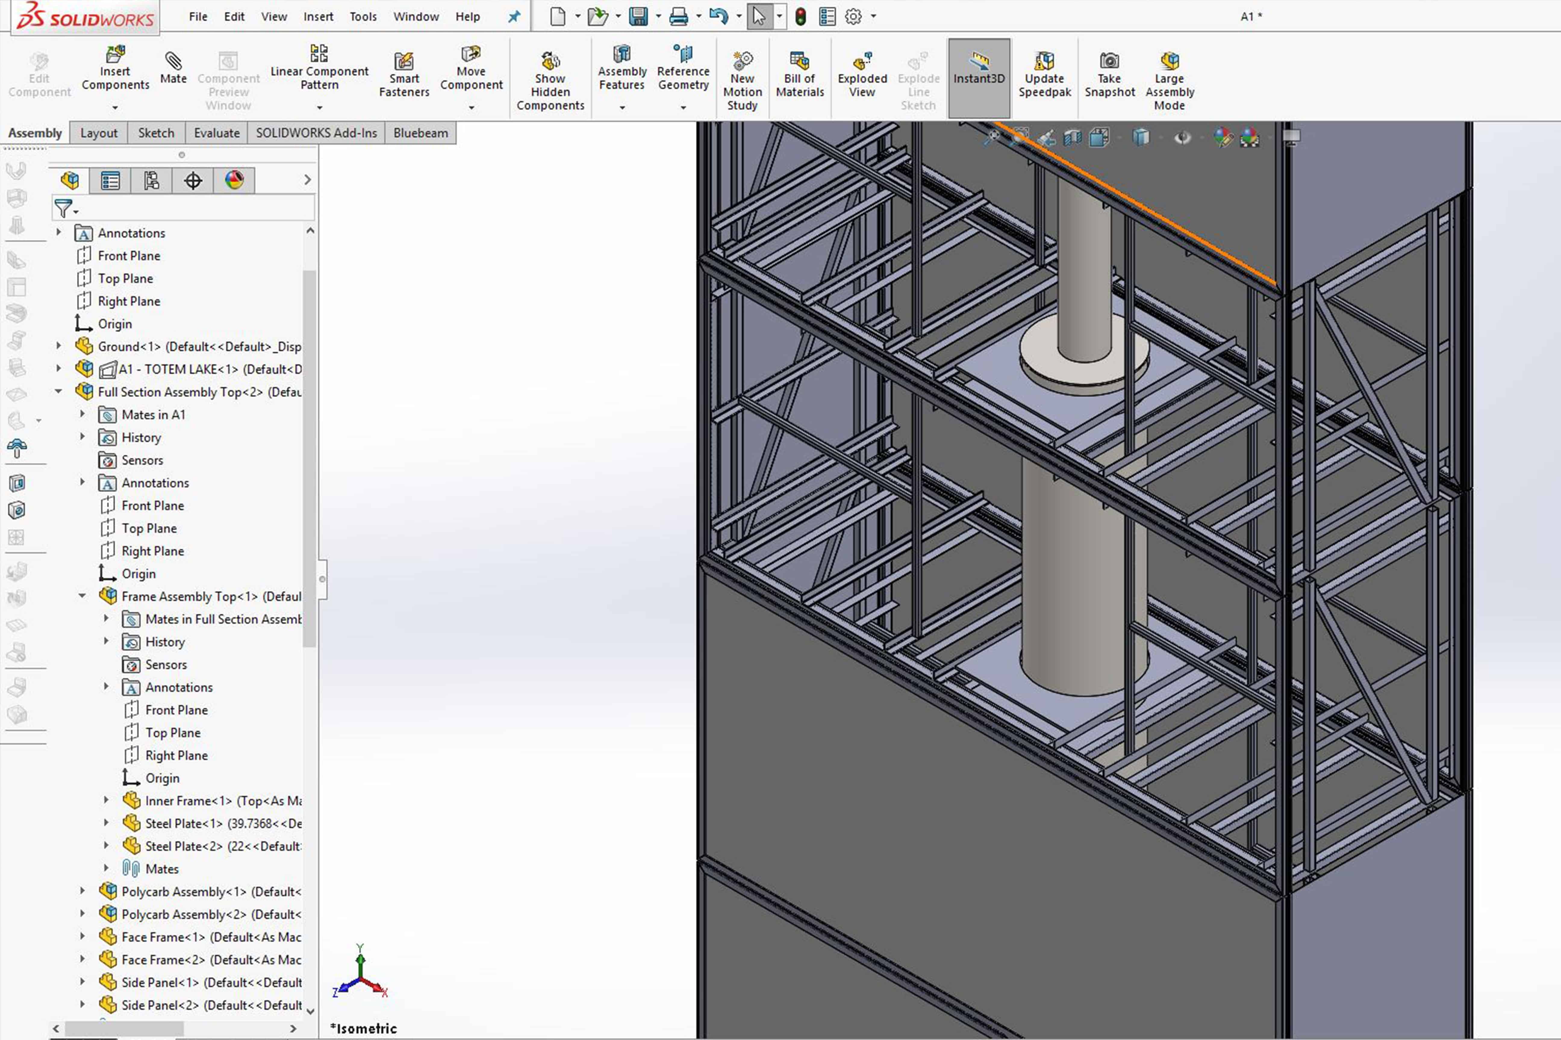Viewport: 1561px width, 1040px height.
Task: Select Side Panel<2> component
Action: click(x=201, y=1005)
